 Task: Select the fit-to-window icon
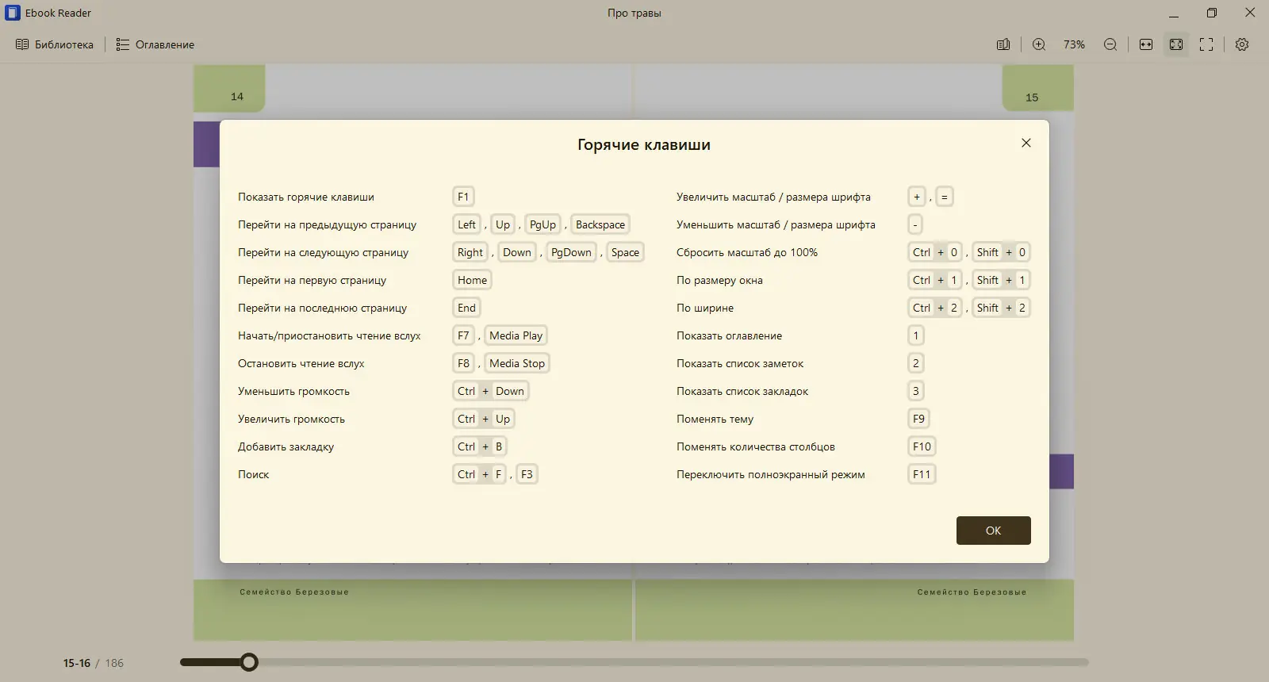pos(1176,44)
